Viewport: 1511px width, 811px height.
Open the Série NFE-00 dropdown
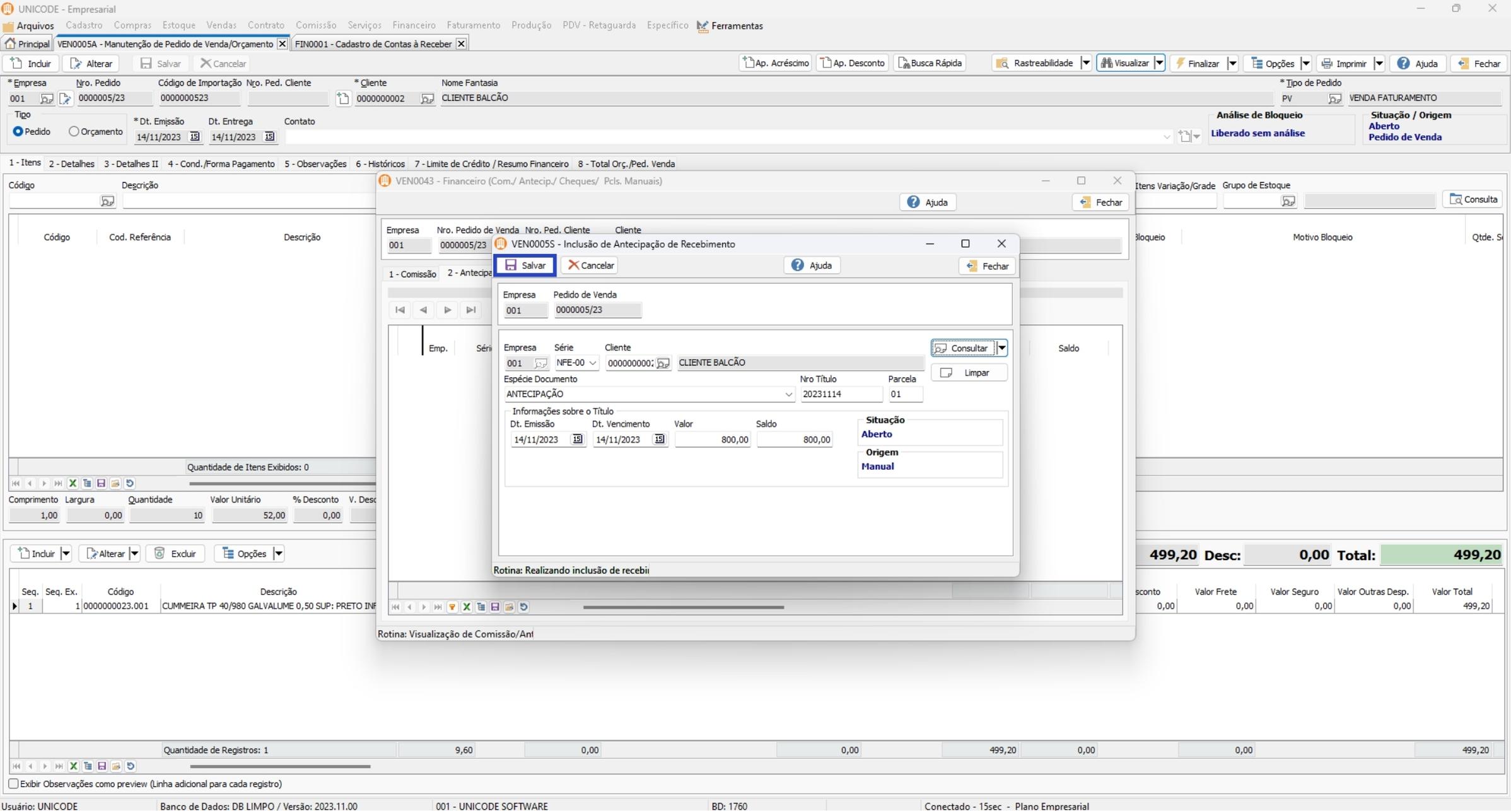click(592, 363)
